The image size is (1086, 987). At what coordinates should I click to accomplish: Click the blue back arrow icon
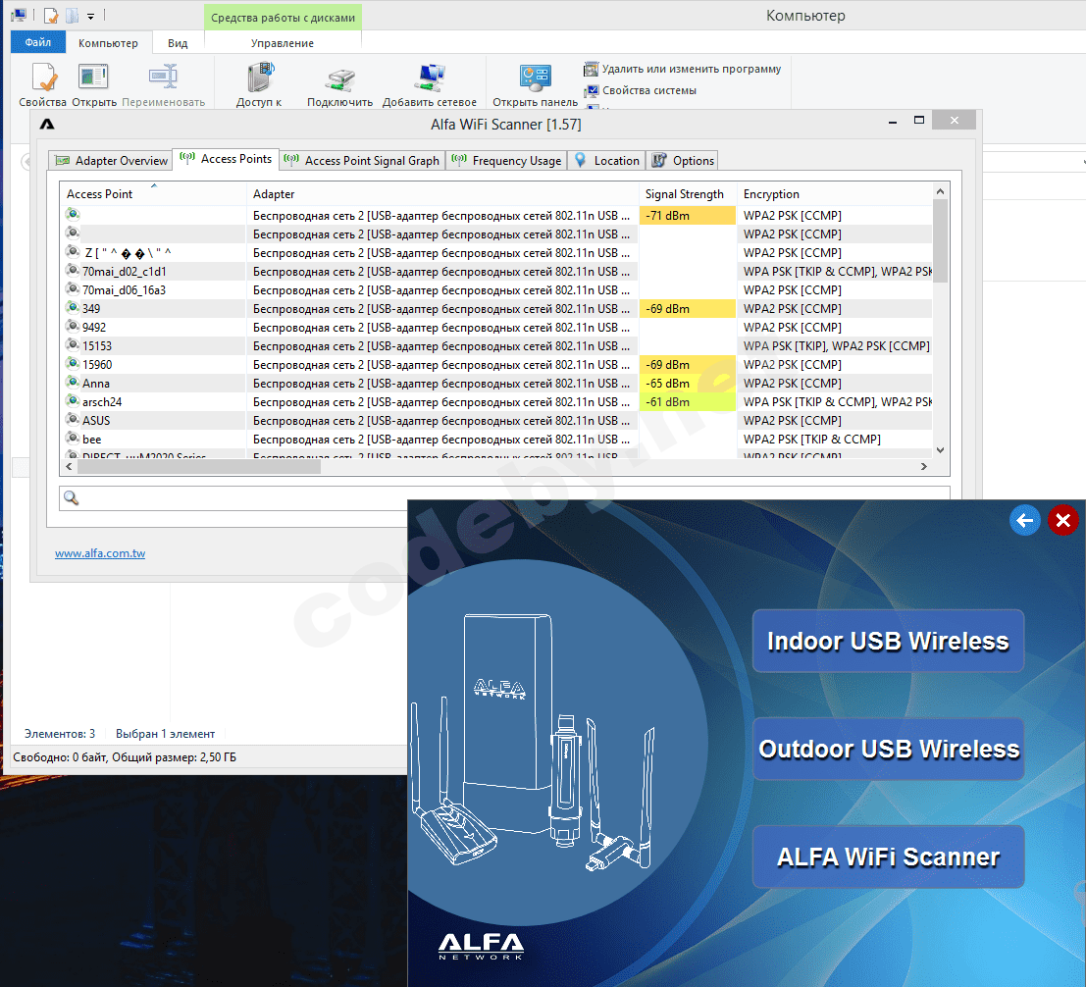pyautogui.click(x=1025, y=520)
